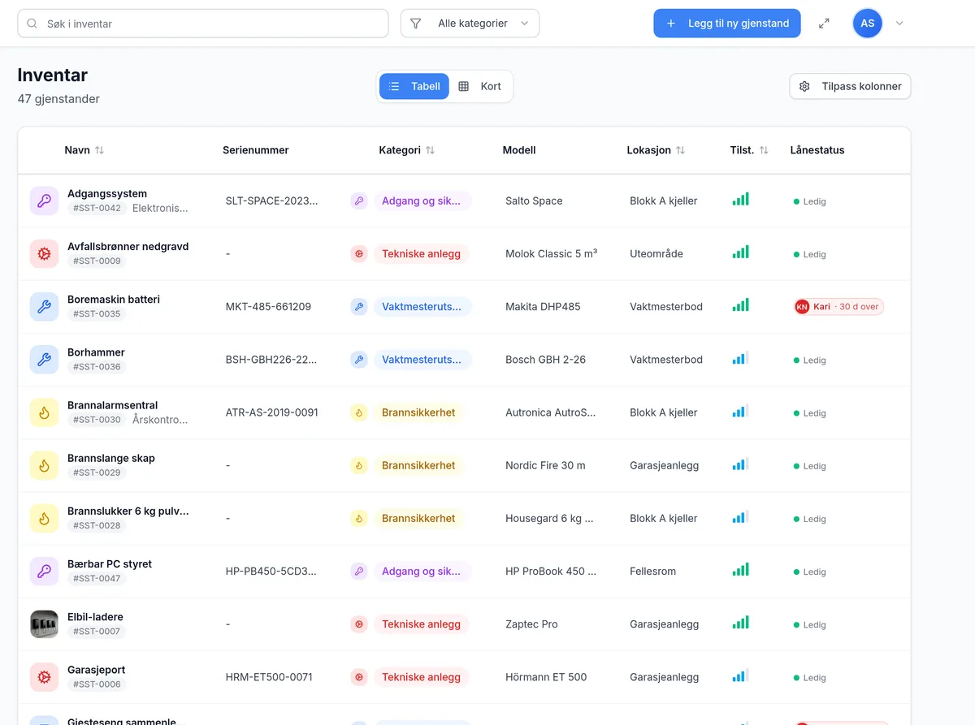Switch to Tabell view
This screenshot has width=975, height=725.
click(414, 86)
